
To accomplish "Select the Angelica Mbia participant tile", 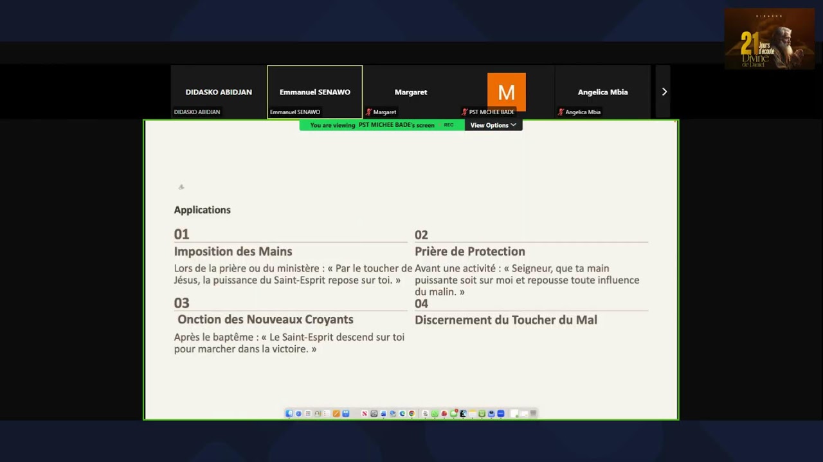I will (x=602, y=92).
